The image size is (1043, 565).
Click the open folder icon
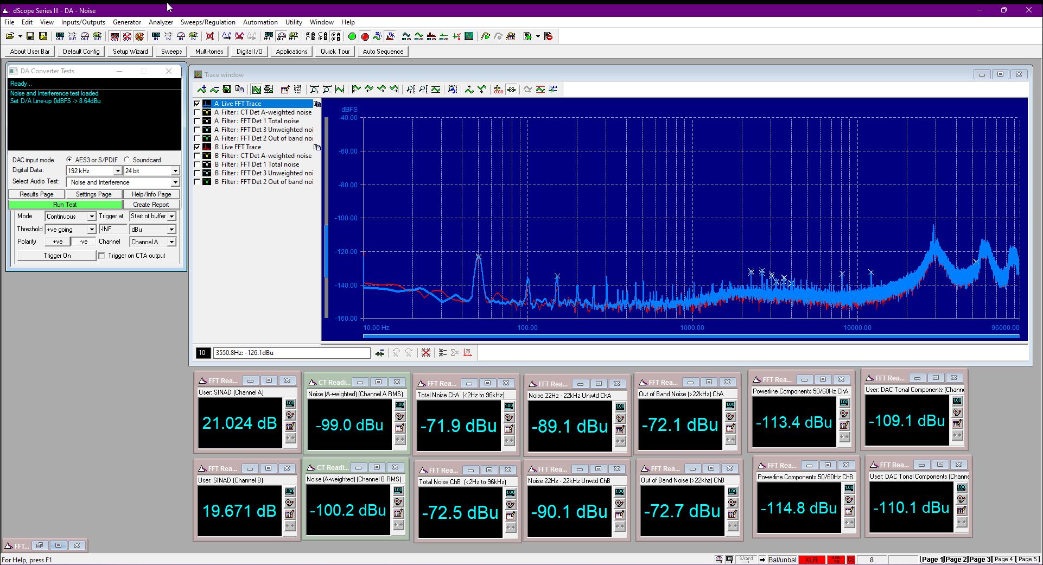point(10,36)
